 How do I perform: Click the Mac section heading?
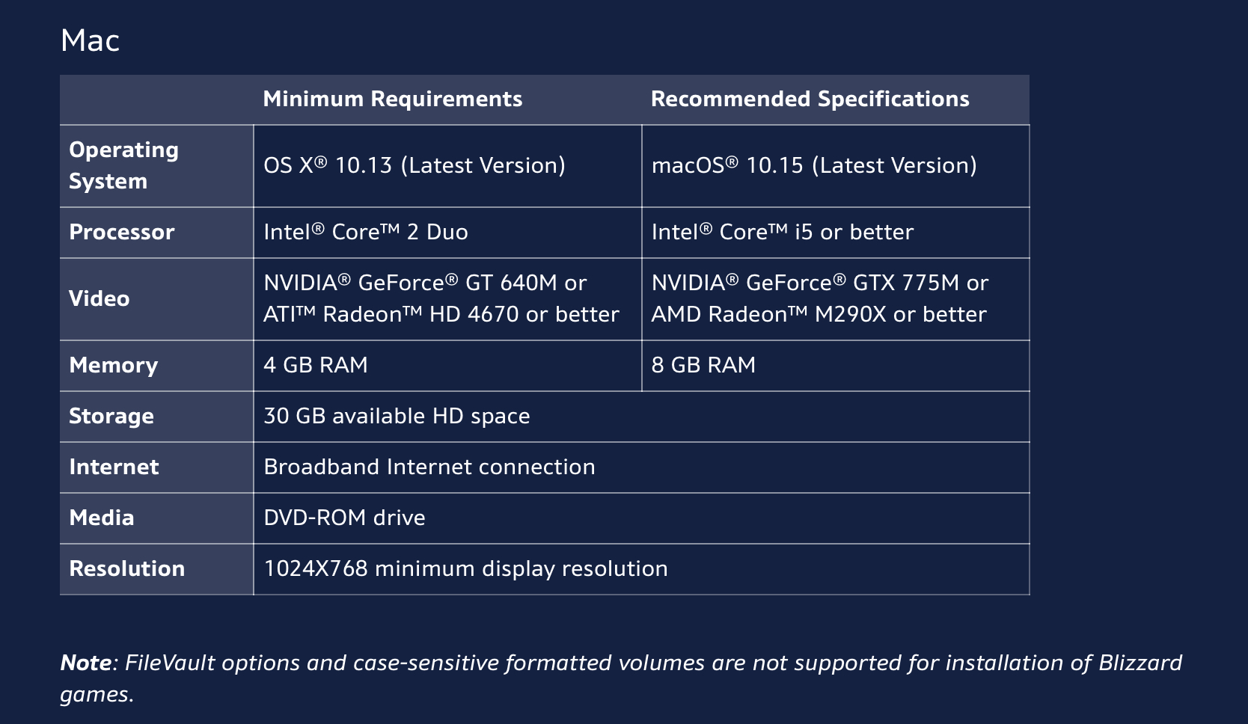point(90,41)
